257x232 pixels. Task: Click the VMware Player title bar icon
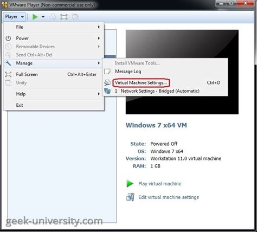pos(4,4)
